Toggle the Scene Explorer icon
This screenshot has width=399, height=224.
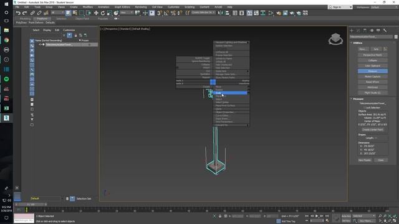pos(235,12)
